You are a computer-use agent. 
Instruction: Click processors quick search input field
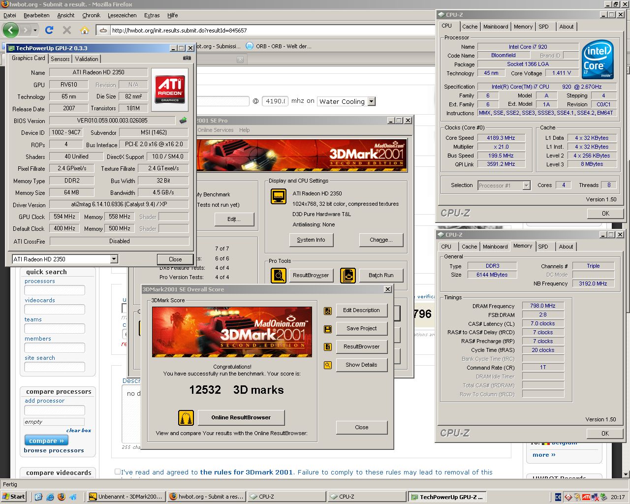pyautogui.click(x=55, y=290)
